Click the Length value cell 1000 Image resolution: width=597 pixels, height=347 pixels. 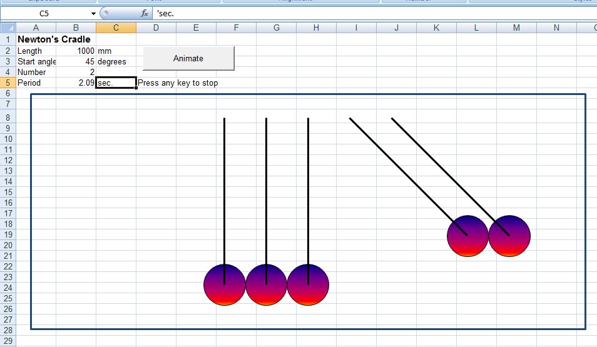click(76, 51)
